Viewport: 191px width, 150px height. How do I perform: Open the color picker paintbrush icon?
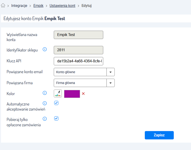point(58,94)
